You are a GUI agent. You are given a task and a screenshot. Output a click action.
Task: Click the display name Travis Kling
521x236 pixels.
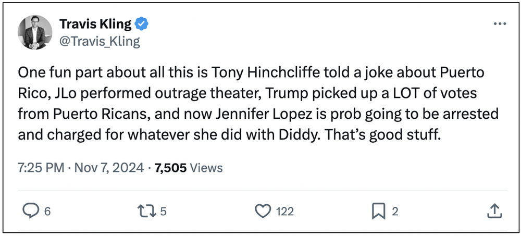pos(95,24)
